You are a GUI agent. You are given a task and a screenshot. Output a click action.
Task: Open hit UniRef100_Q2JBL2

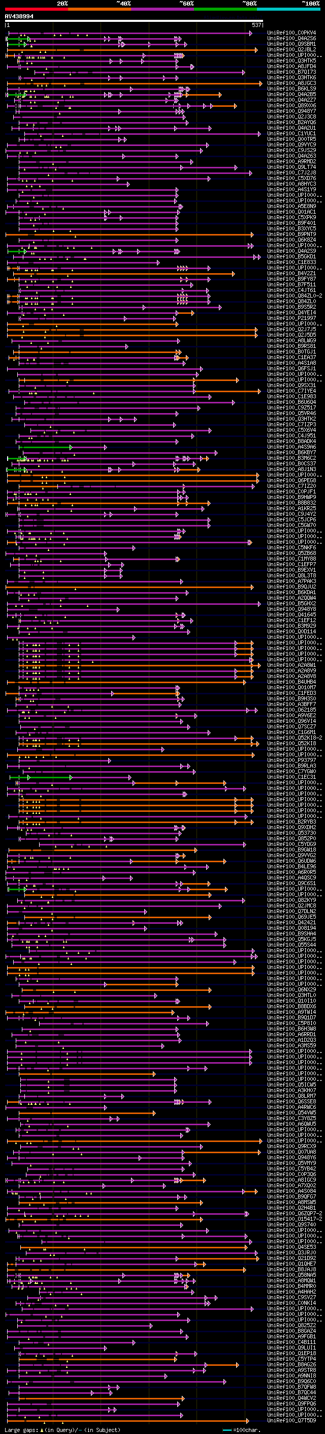[291, 49]
